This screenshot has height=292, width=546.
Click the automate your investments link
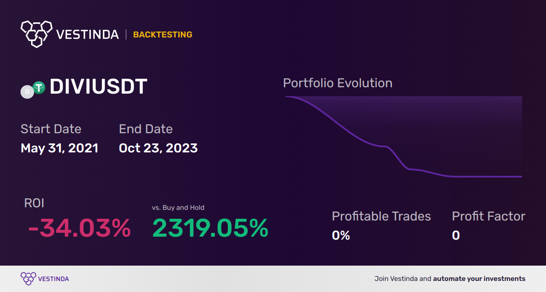pyautogui.click(x=479, y=279)
